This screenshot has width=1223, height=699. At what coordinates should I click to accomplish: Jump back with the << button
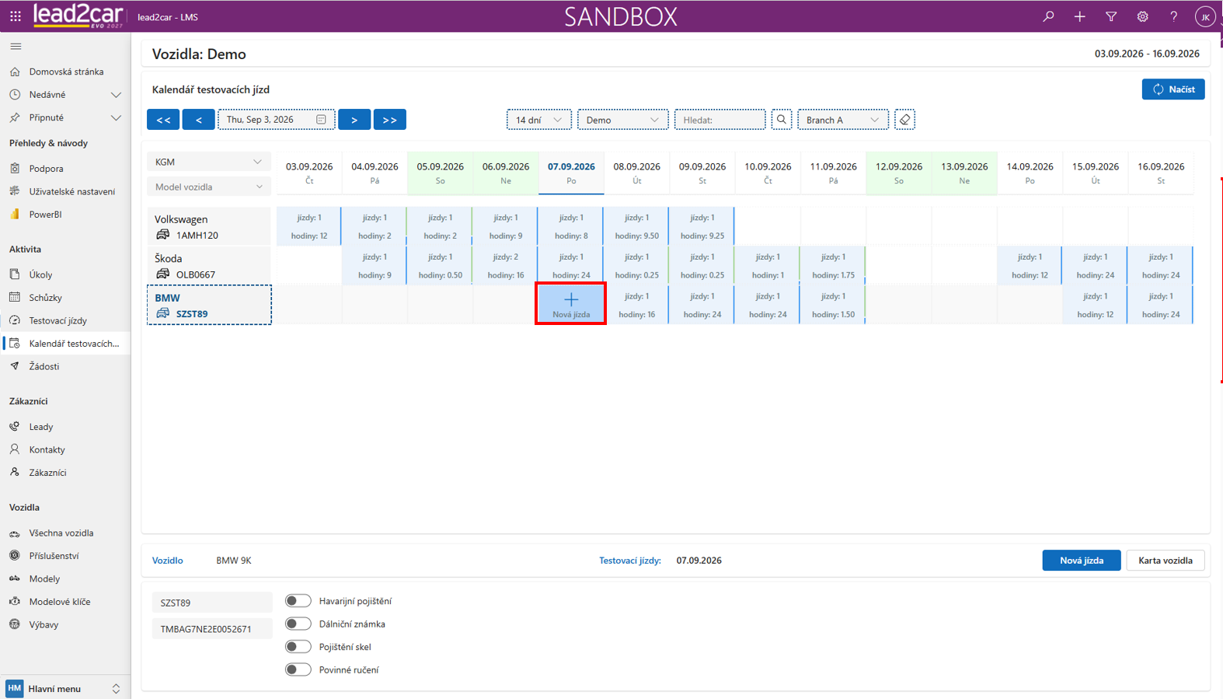(163, 120)
